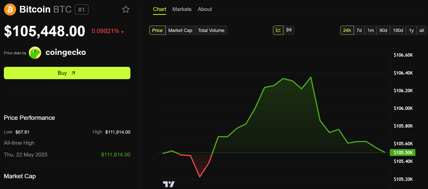Viewport: 428px width, 189px height.
Task: Open the Markets tab
Action: (182, 9)
